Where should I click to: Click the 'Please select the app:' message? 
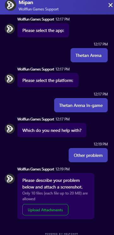(x=43, y=30)
